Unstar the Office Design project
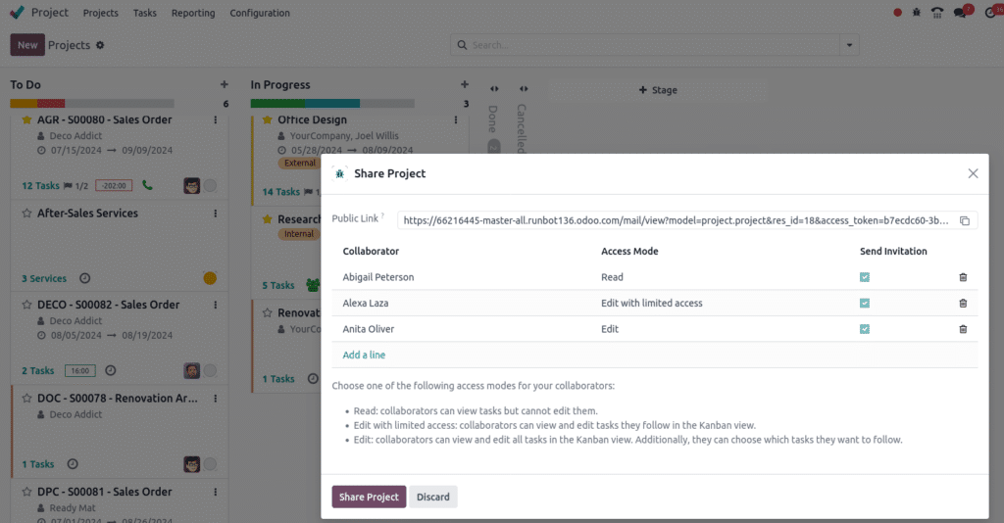The height and width of the screenshot is (523, 1004). [x=267, y=119]
